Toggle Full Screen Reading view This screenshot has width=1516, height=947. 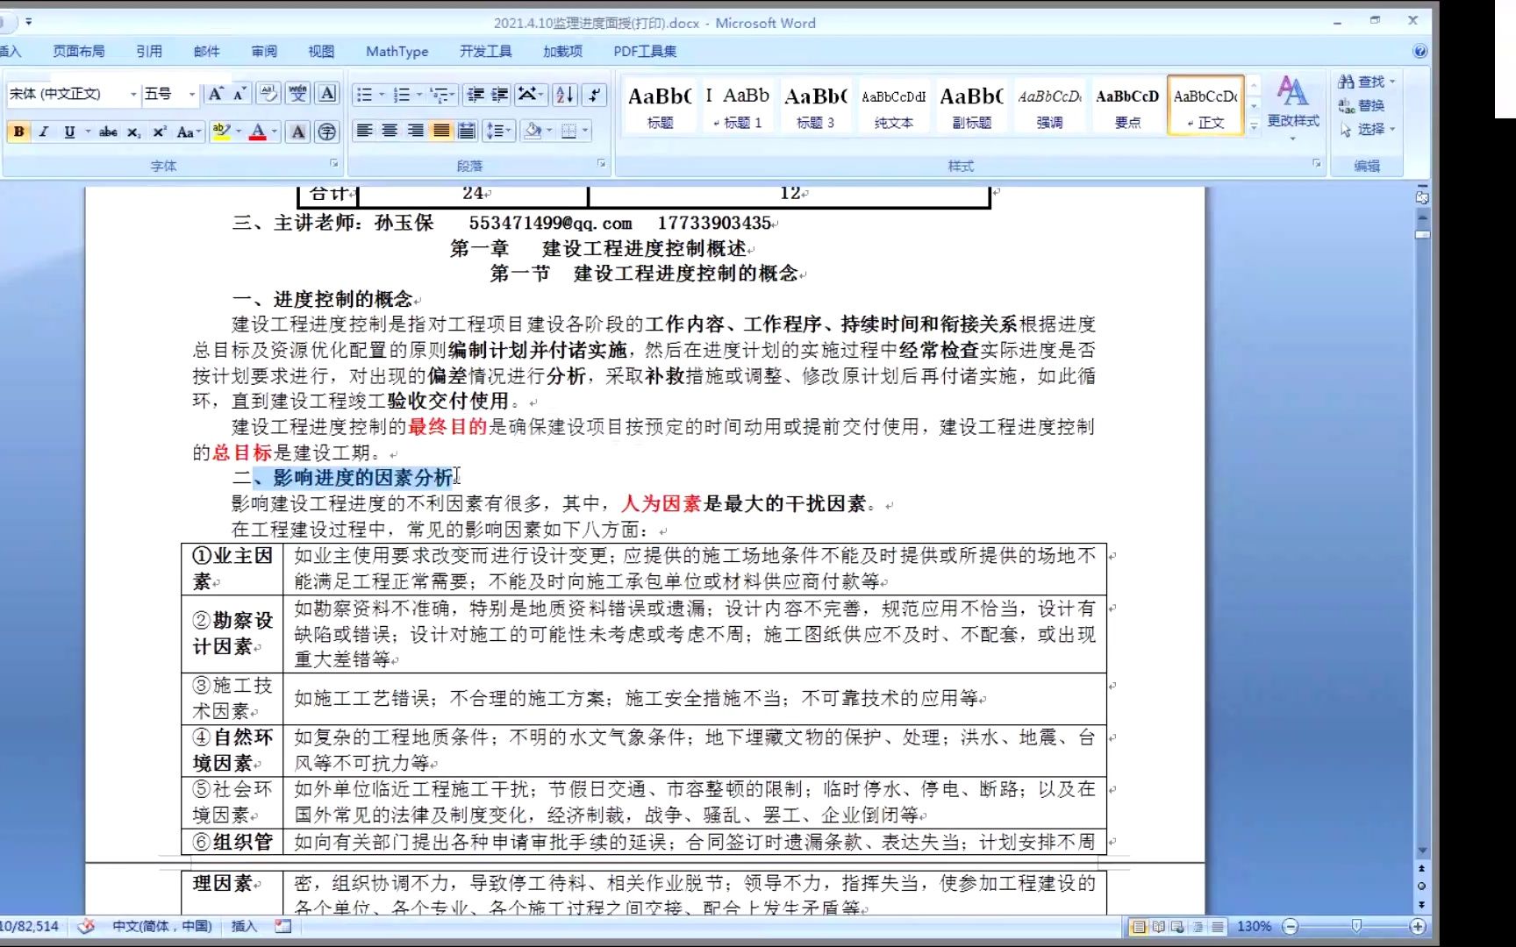1158,927
